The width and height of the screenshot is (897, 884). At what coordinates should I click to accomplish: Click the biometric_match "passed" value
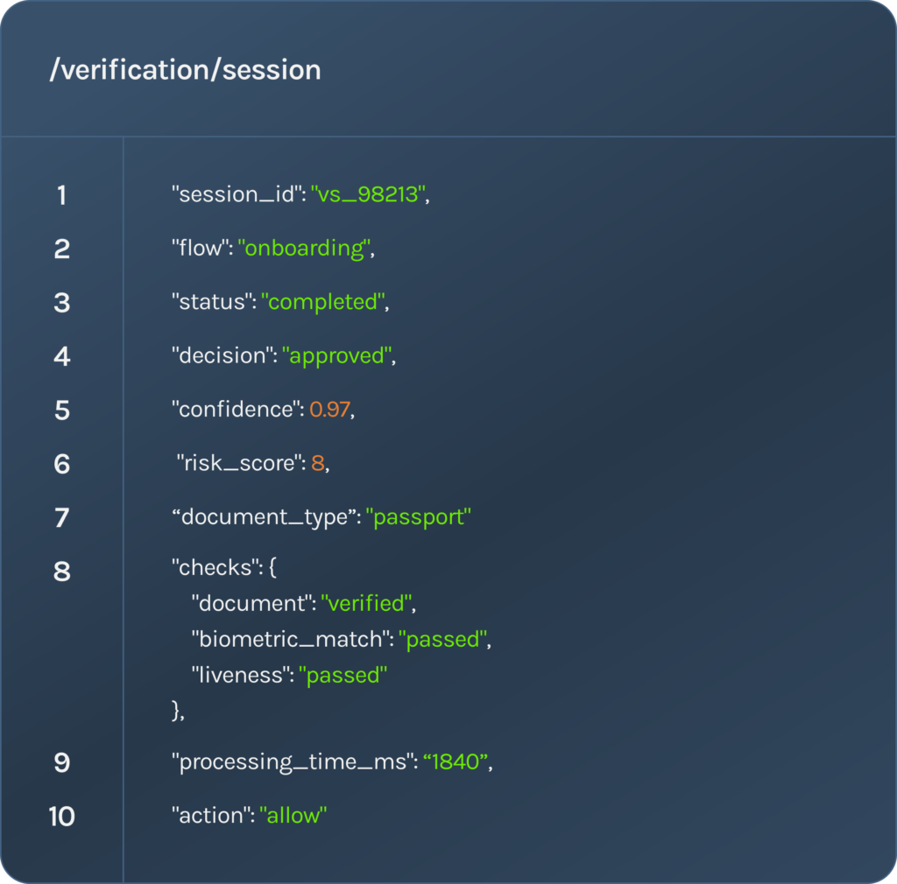click(x=442, y=640)
